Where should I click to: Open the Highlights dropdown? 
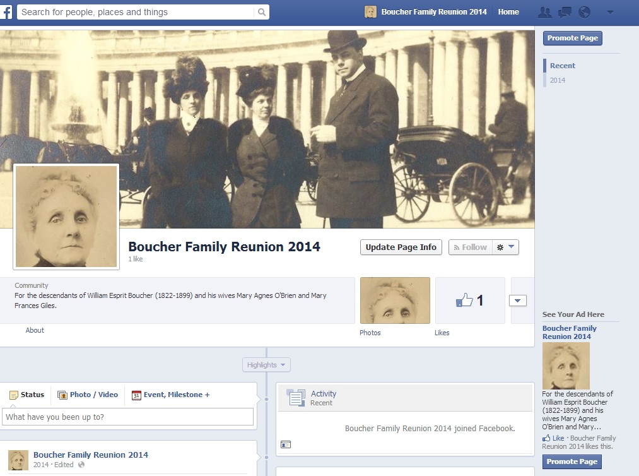(x=266, y=365)
